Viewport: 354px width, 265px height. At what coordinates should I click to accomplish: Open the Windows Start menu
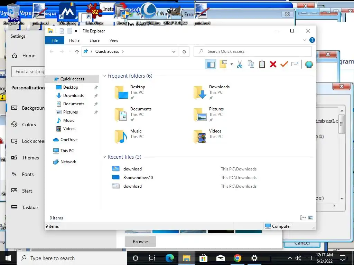coord(8,258)
